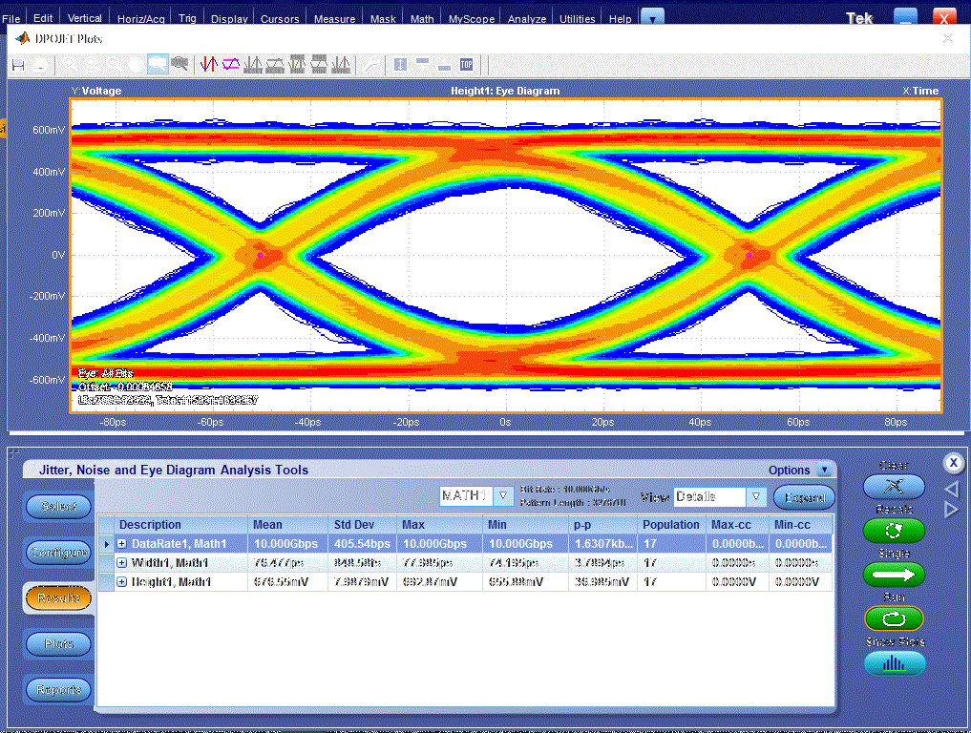The width and height of the screenshot is (971, 733).
Task: Select the vertical cursors icon
Action: [x=208, y=64]
